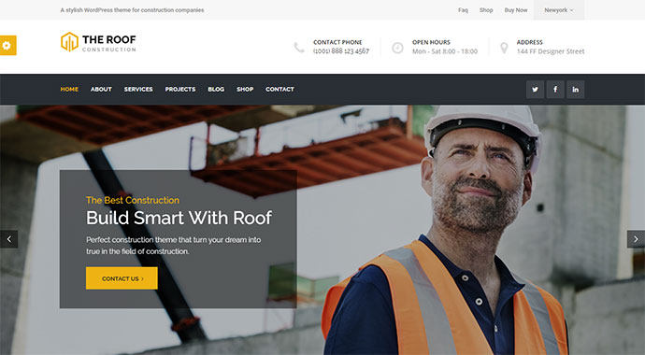Go to previous slide arrow
Viewport: 645px width, 355px height.
8,239
